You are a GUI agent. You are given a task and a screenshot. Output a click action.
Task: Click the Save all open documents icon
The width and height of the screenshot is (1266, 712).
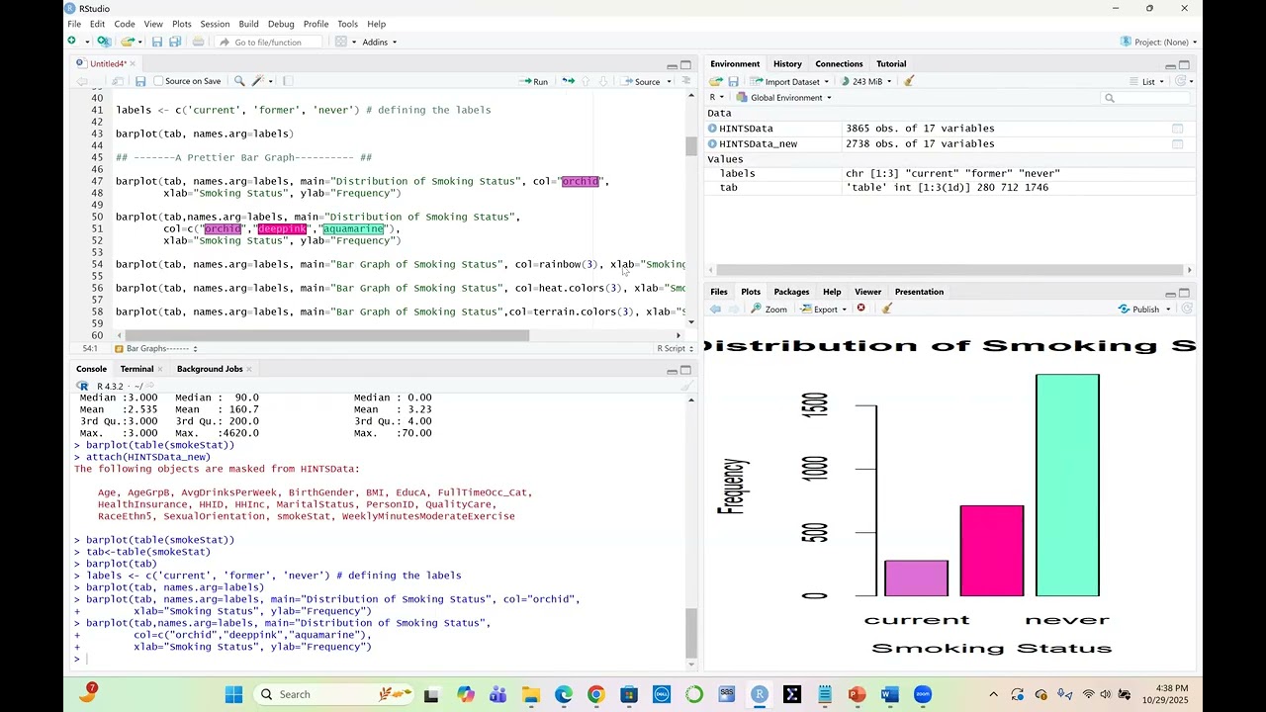175,42
